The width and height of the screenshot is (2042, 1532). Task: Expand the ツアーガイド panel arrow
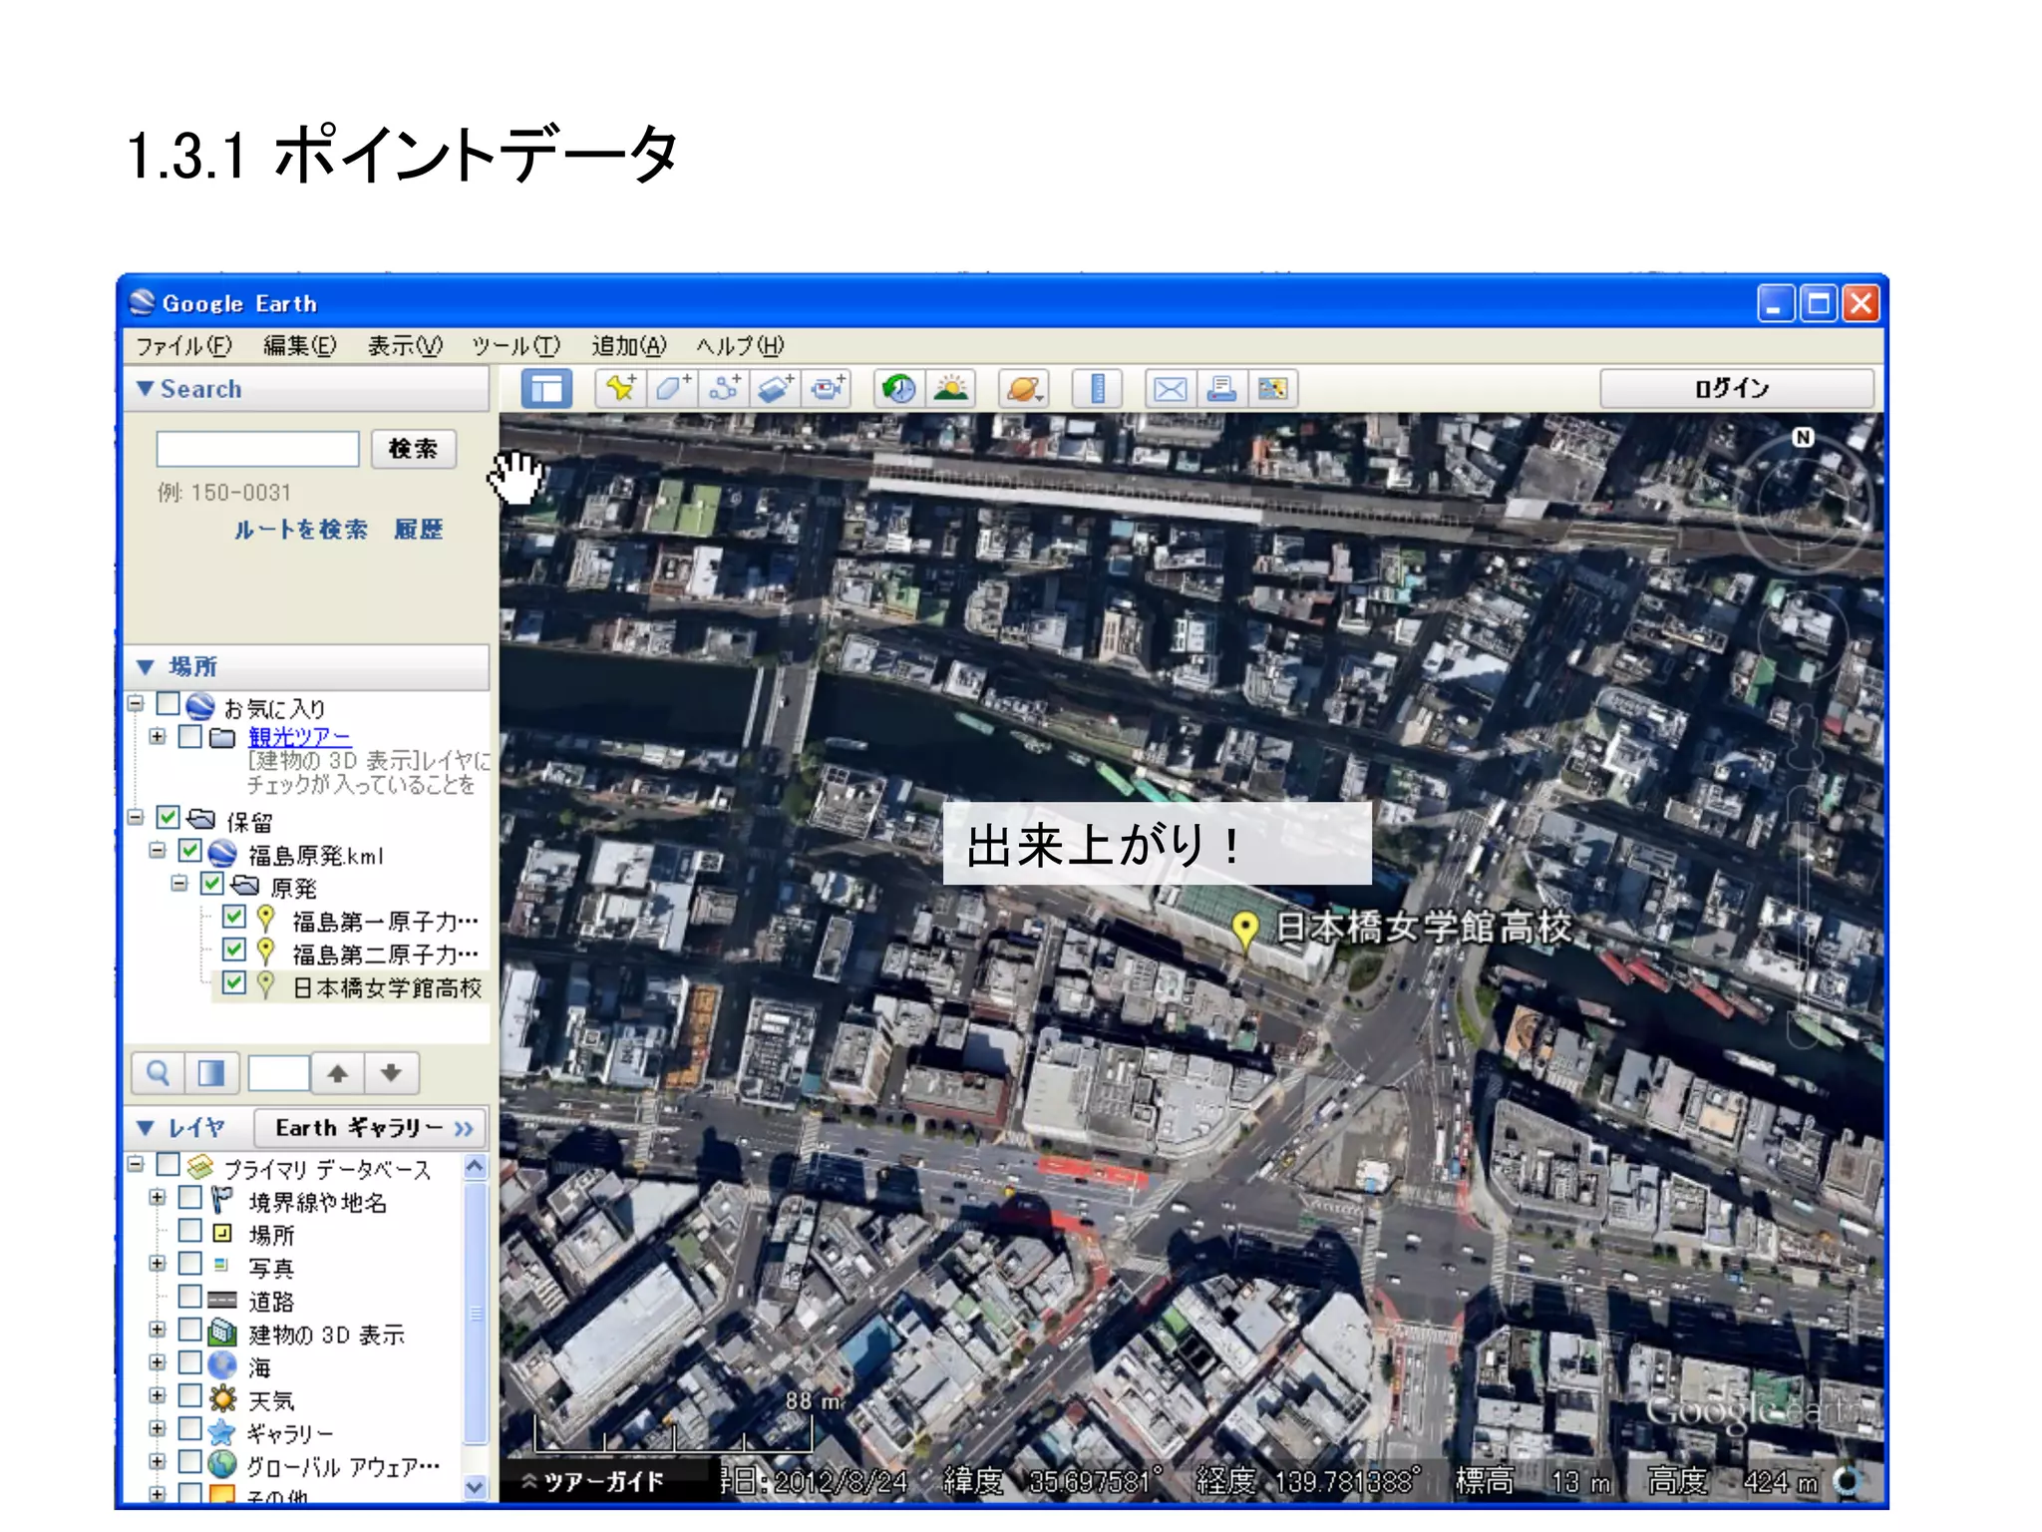point(530,1481)
